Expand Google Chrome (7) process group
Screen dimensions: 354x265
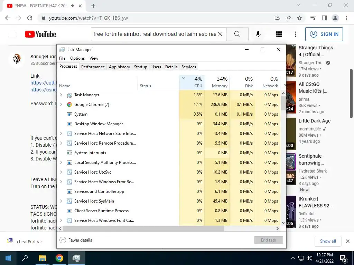coord(61,104)
